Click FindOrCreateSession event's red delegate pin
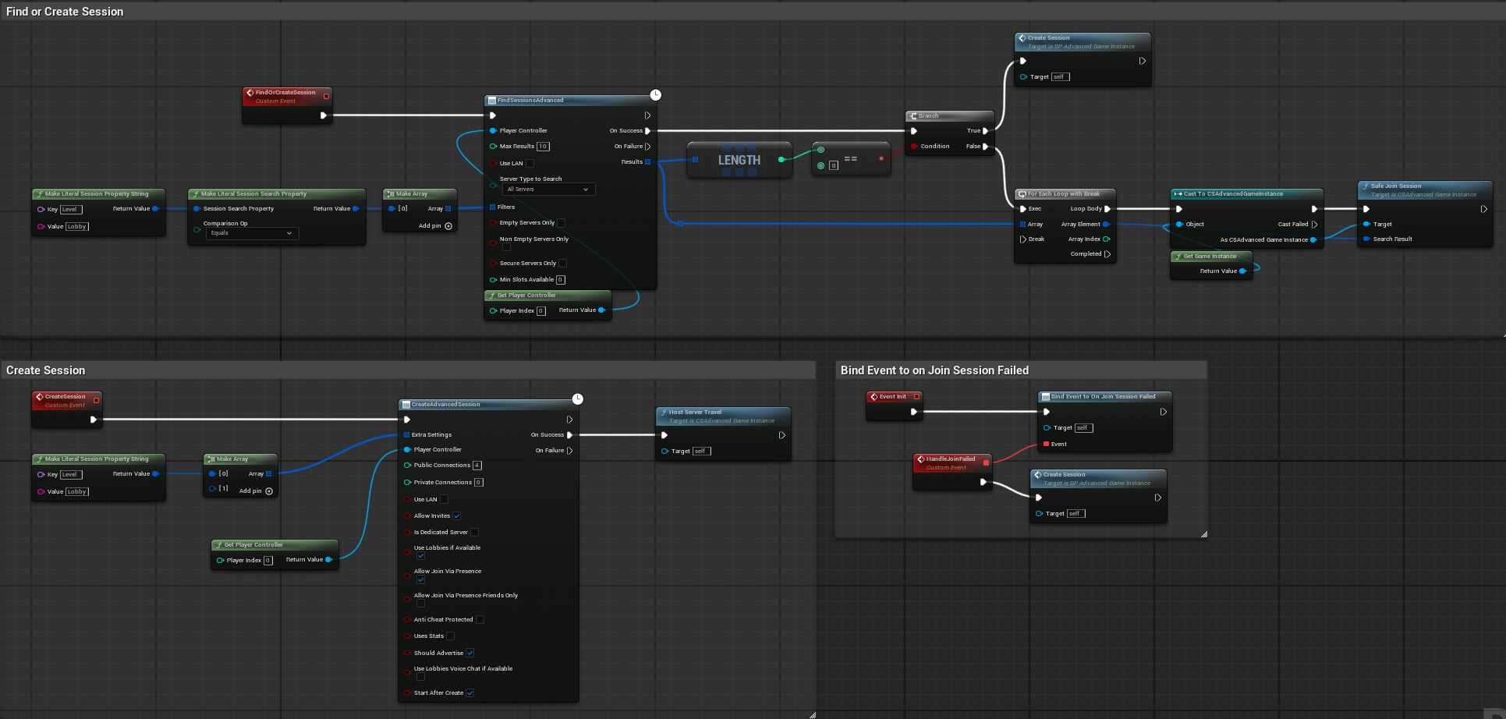Viewport: 1506px width, 719px height. (x=326, y=96)
